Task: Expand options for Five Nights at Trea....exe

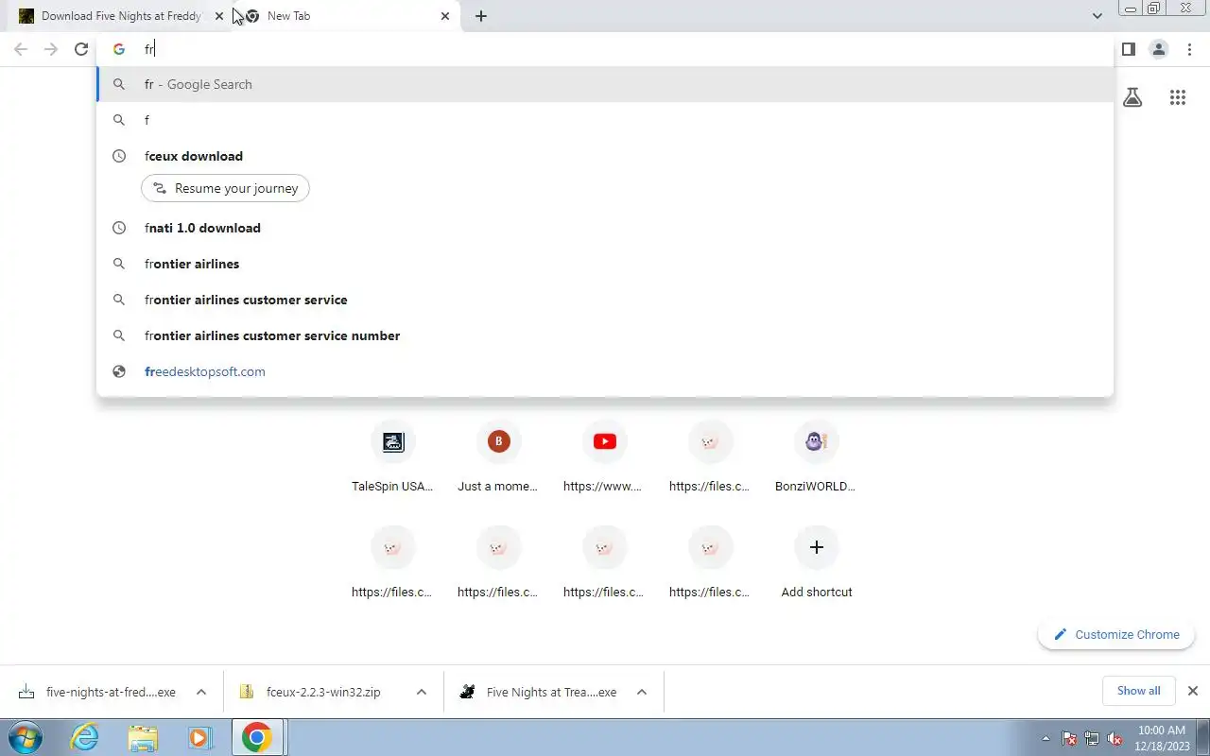Action: click(x=642, y=692)
